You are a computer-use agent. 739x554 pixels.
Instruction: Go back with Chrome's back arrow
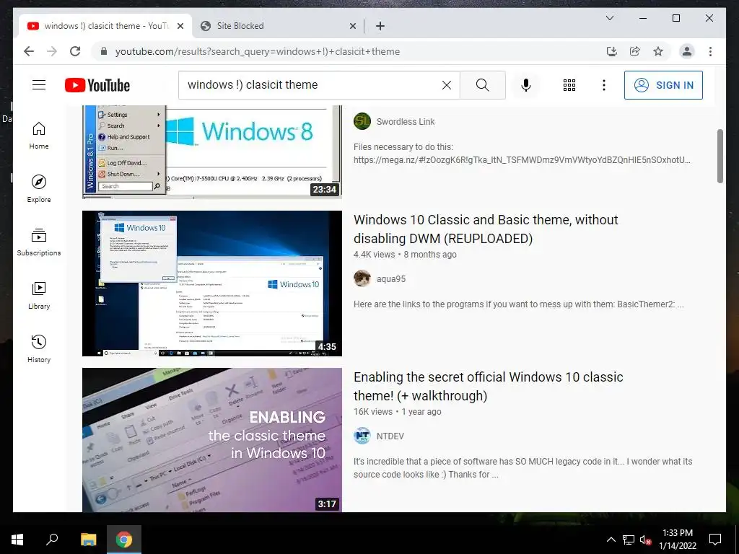tap(29, 51)
